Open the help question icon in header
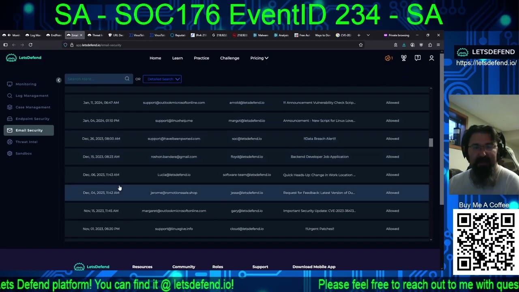Viewport: 519px width, 292px height. [x=418, y=58]
